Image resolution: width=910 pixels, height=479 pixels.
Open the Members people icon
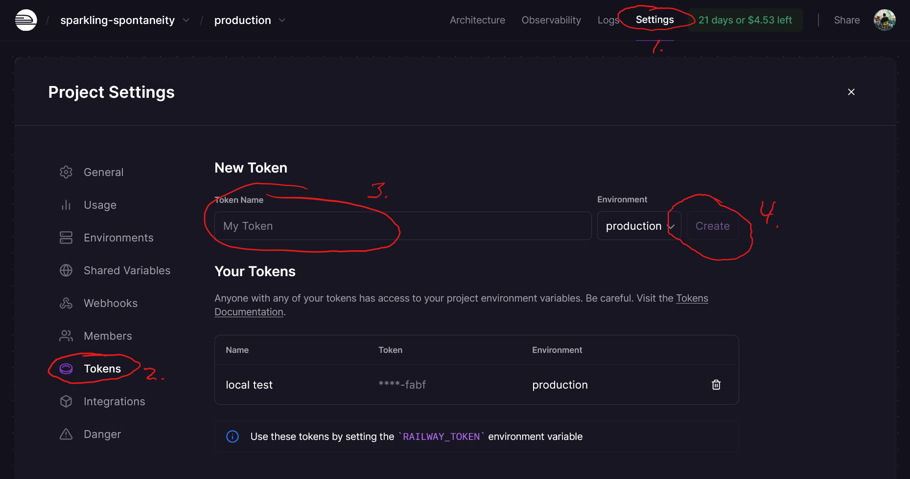click(x=66, y=336)
